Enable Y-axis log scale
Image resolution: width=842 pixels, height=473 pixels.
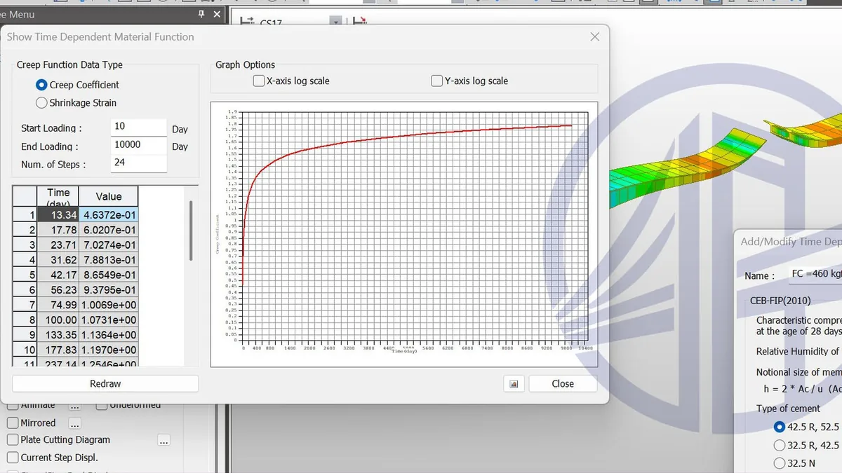point(437,81)
